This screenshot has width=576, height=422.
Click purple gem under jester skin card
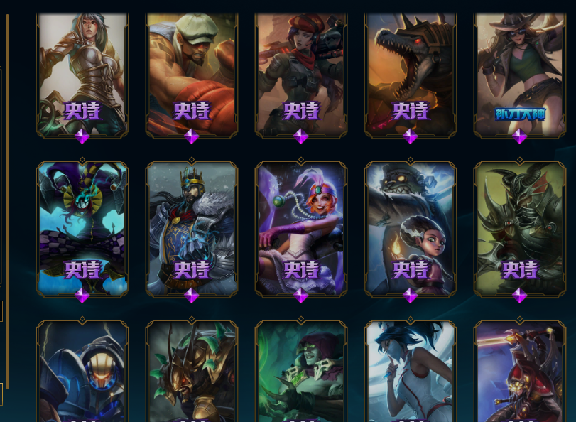[82, 296]
